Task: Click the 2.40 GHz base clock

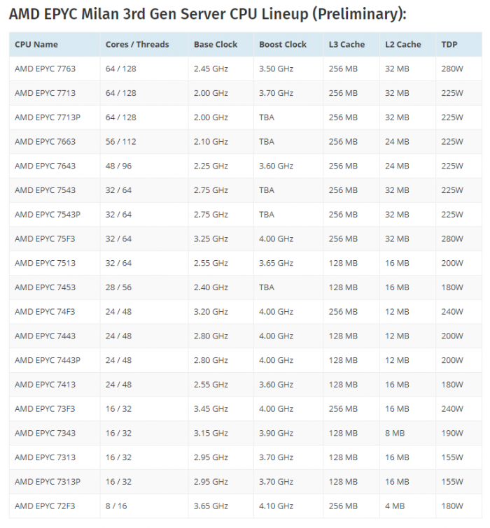Action: coord(211,287)
